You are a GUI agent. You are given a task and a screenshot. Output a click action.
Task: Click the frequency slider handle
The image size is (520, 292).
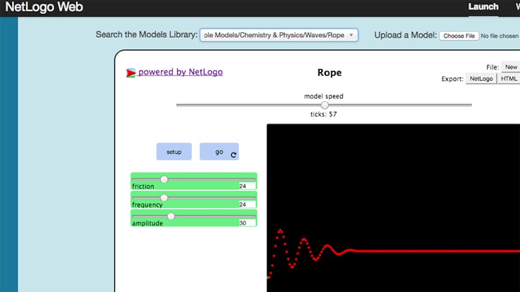(164, 198)
